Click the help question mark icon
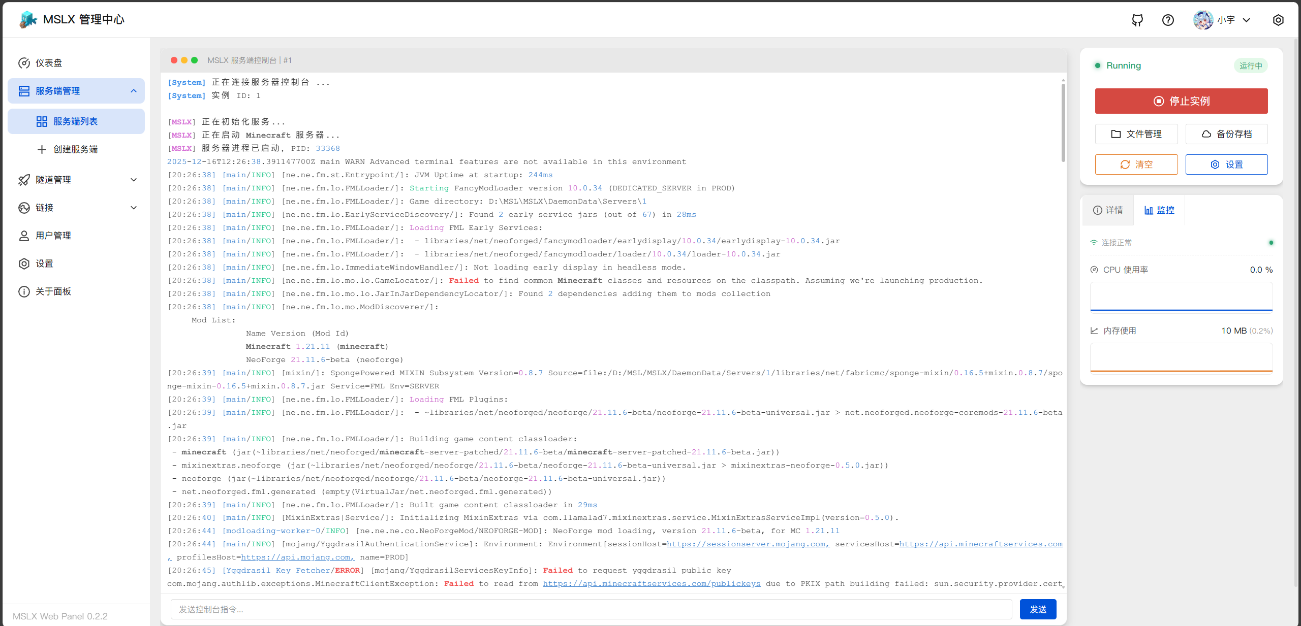The width and height of the screenshot is (1301, 626). (1168, 20)
